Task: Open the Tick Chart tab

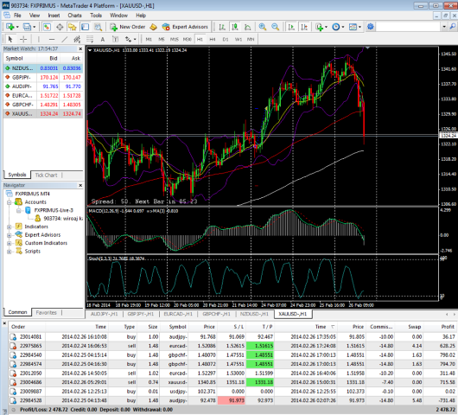Action: 46,175
